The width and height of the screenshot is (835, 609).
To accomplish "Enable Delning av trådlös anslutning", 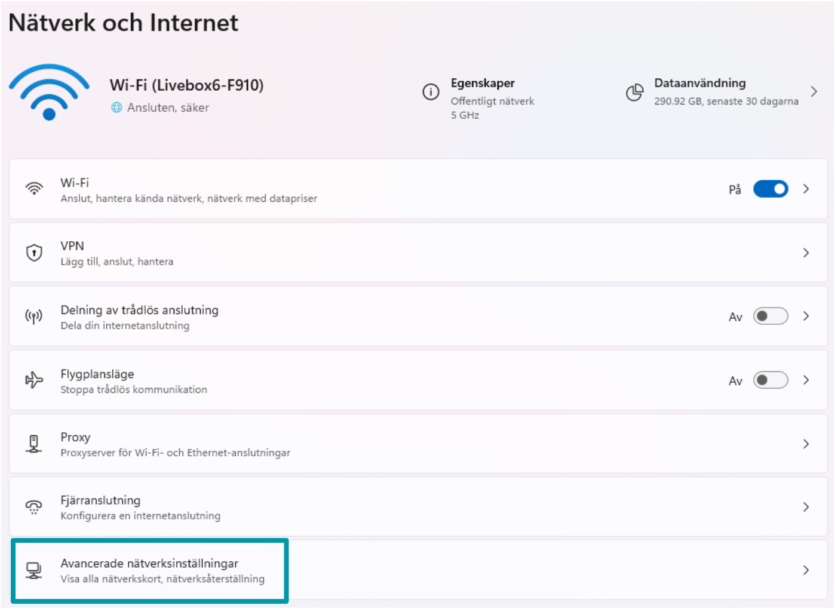I will (x=770, y=316).
